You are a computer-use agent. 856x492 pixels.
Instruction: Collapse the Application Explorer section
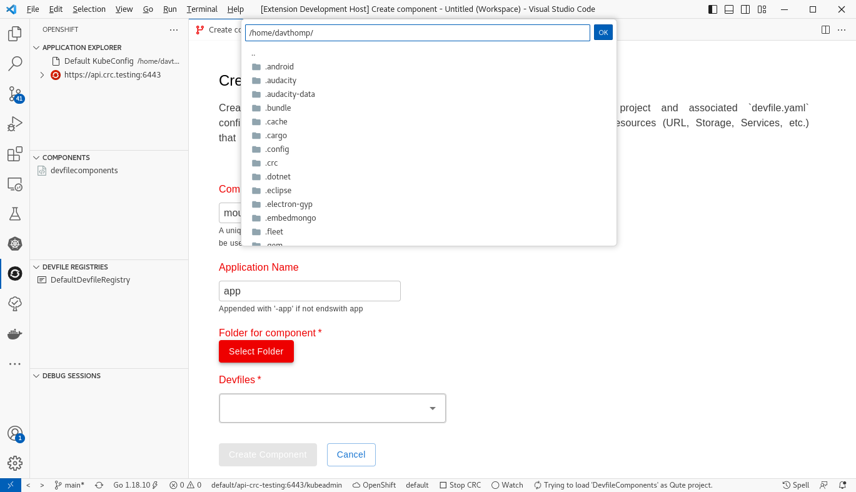coord(109,48)
